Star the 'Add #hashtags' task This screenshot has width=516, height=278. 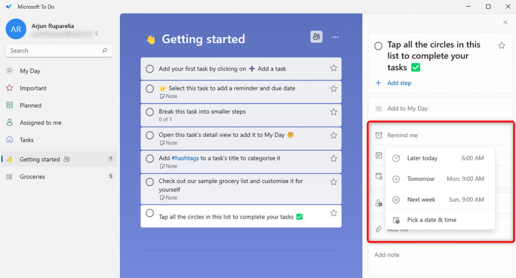click(334, 158)
